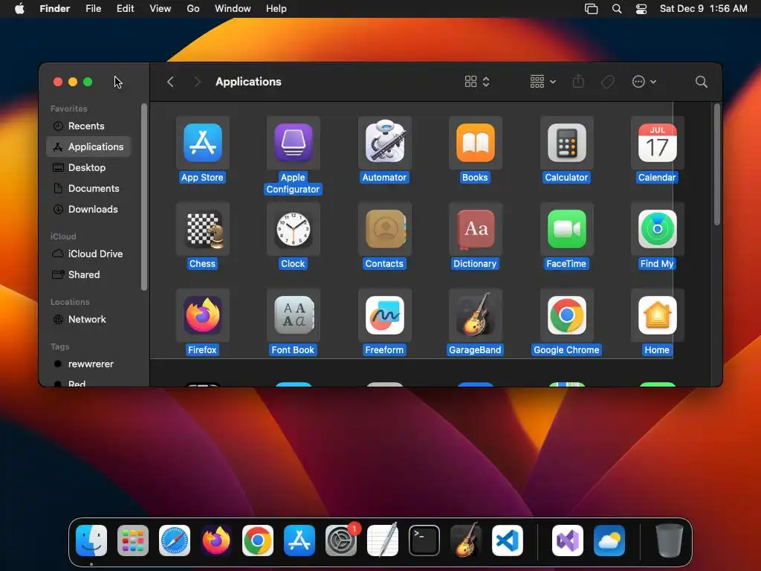Select Firefox in the Applications folder
The height and width of the screenshot is (571, 761).
202,315
